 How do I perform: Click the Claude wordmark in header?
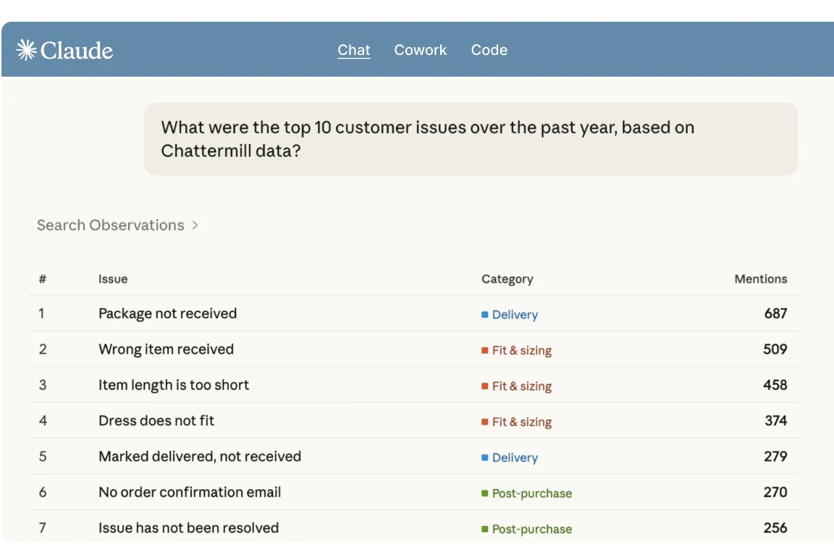pyautogui.click(x=77, y=51)
